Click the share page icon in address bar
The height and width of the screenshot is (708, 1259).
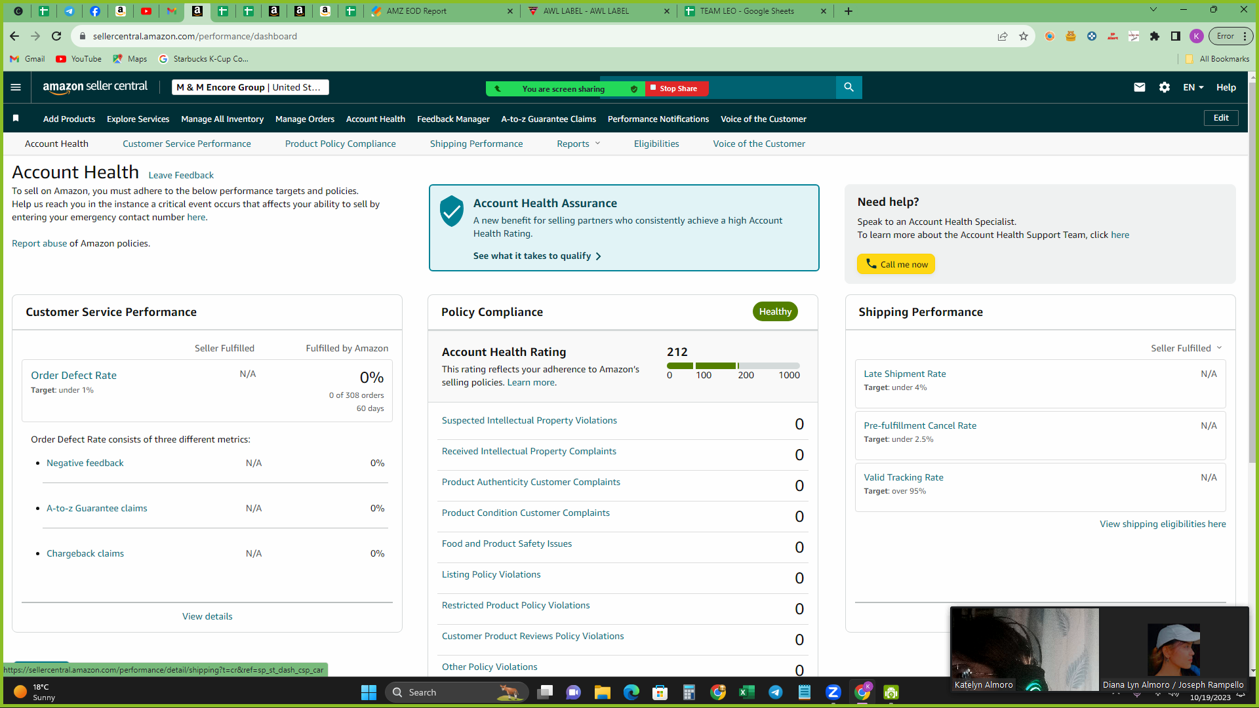[1003, 36]
